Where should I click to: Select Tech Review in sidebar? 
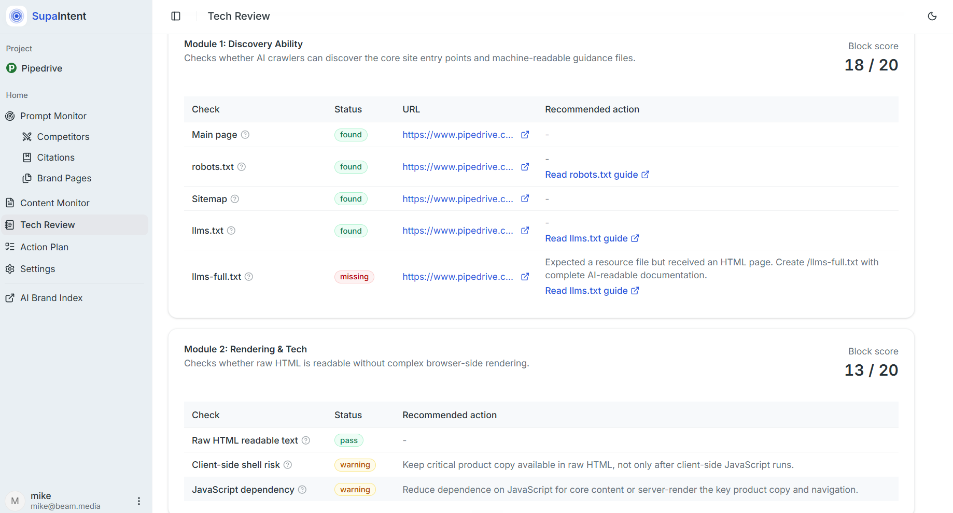pyautogui.click(x=75, y=225)
